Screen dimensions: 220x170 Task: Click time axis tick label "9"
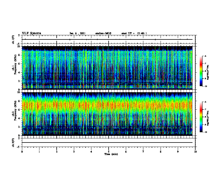[178, 152]
